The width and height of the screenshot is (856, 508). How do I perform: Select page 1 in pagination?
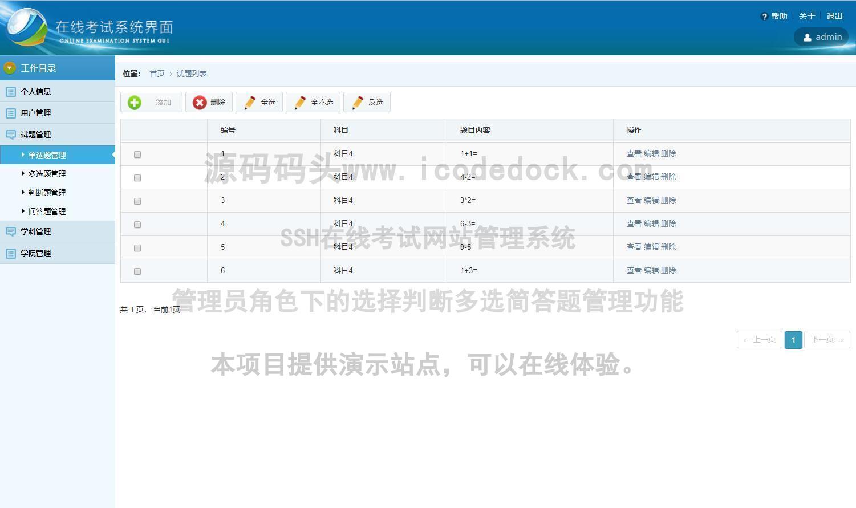tap(793, 340)
